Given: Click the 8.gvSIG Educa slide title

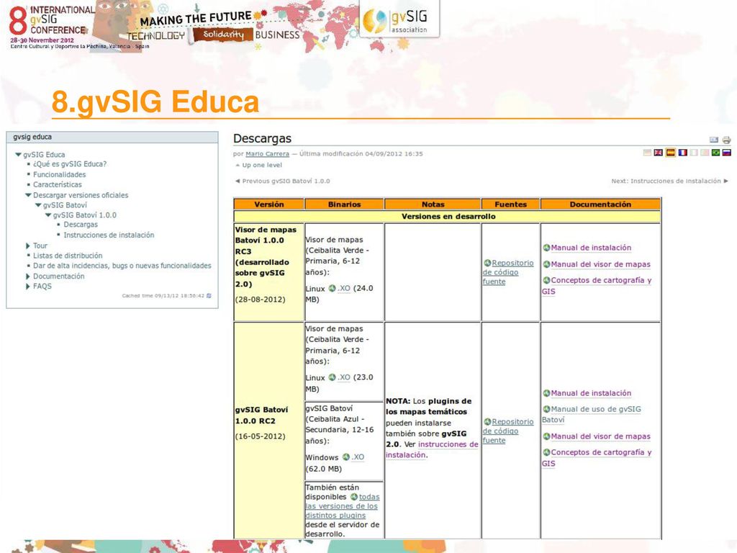Looking at the screenshot, I should pyautogui.click(x=155, y=102).
